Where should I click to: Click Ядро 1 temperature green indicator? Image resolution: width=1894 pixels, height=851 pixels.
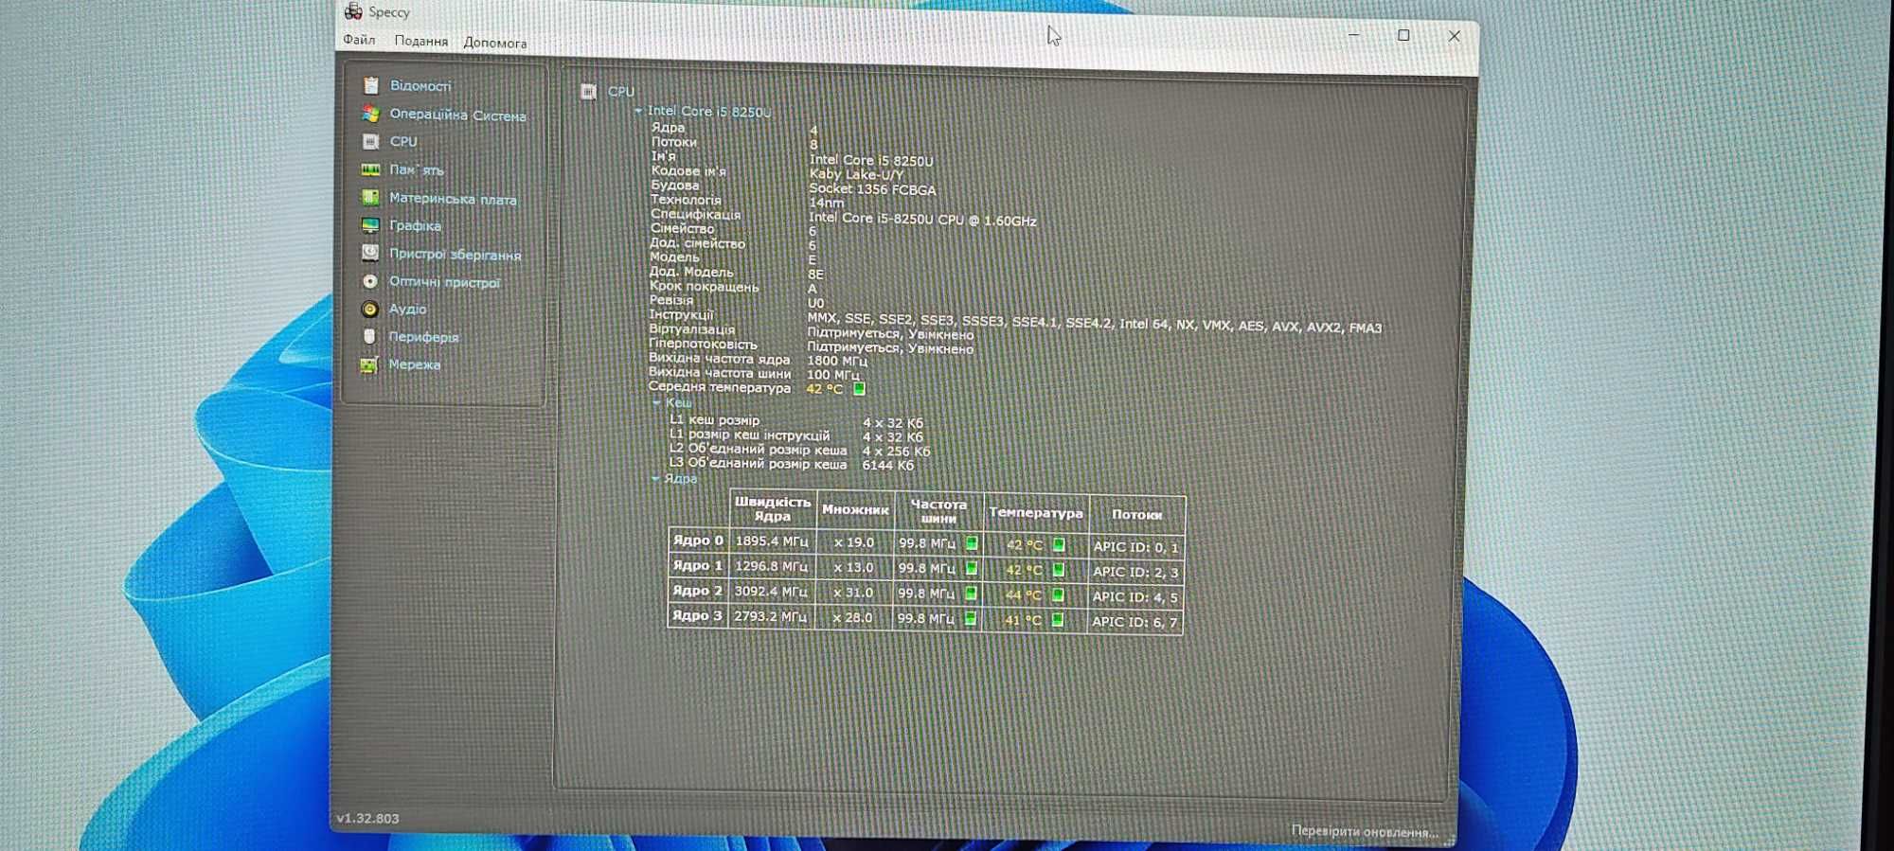click(x=1059, y=569)
